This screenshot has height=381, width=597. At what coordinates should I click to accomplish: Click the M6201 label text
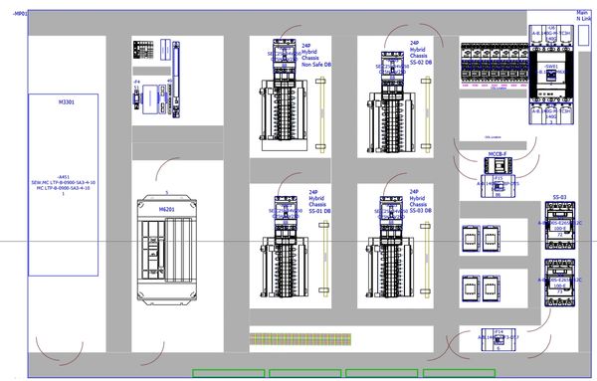(x=167, y=209)
